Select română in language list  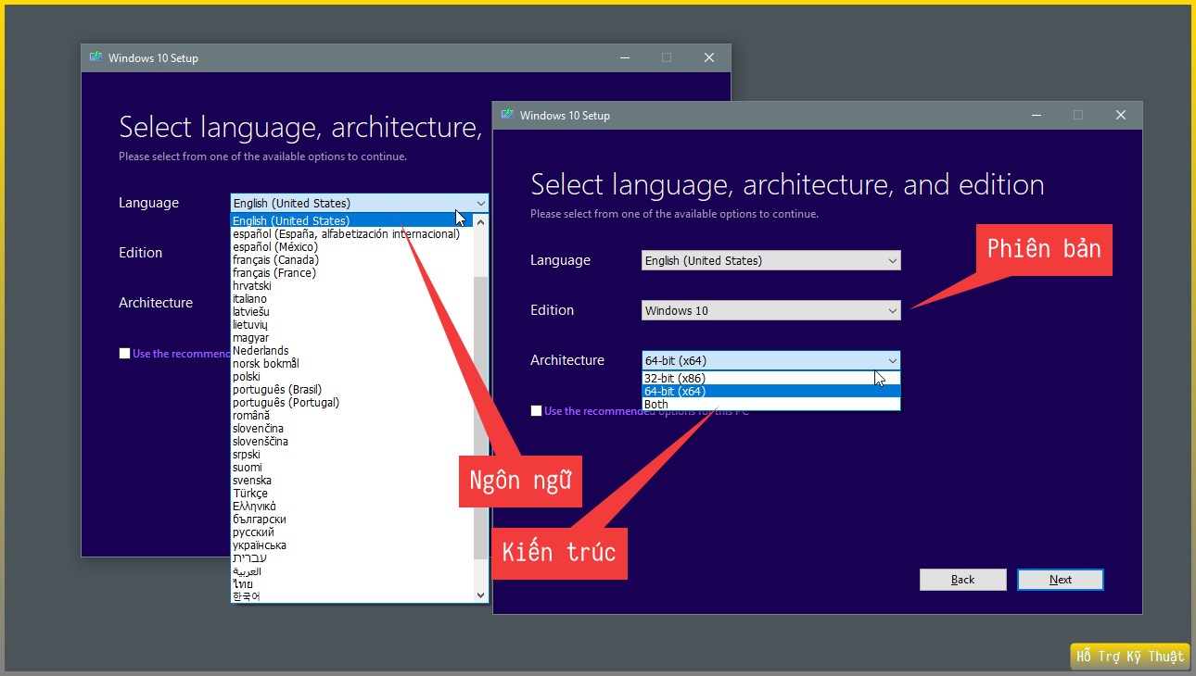click(x=351, y=415)
